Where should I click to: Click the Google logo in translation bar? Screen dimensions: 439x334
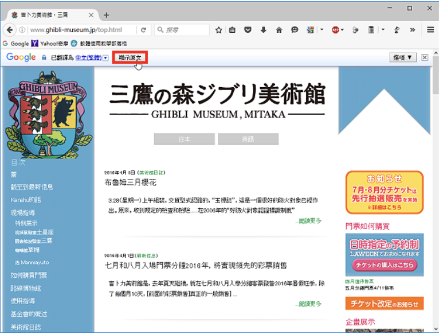point(21,57)
